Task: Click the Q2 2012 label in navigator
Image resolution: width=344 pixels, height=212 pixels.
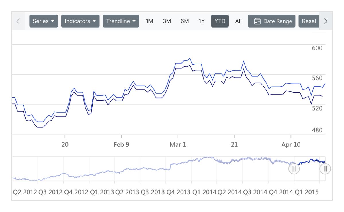Action: (x=25, y=192)
